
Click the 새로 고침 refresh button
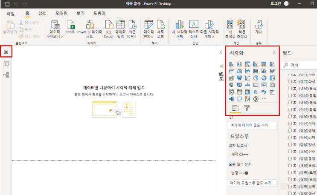(160, 29)
